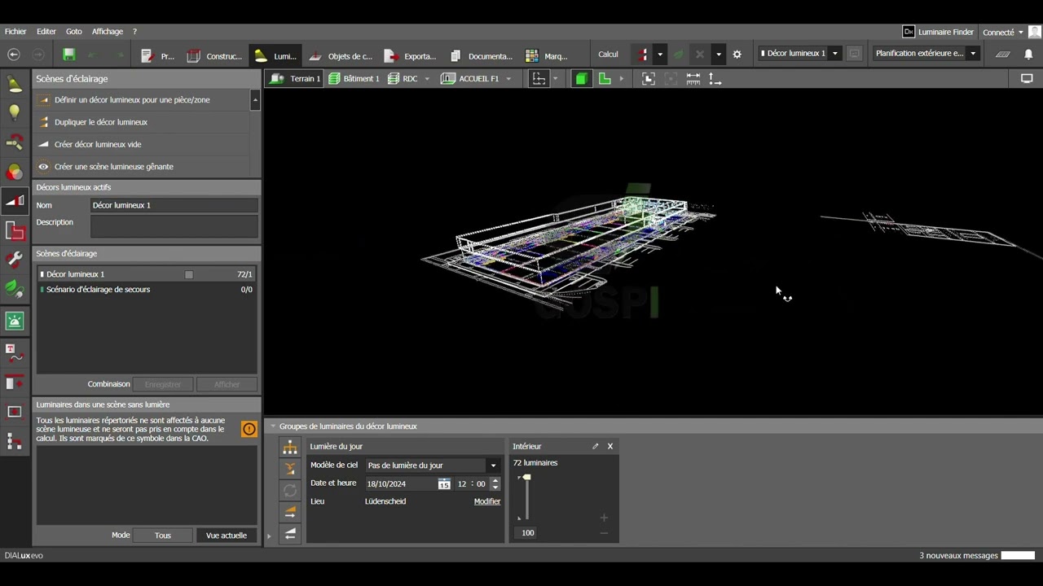Image resolution: width=1043 pixels, height=586 pixels.
Task: Open RDC storey dropdown arrow
Action: (x=427, y=79)
